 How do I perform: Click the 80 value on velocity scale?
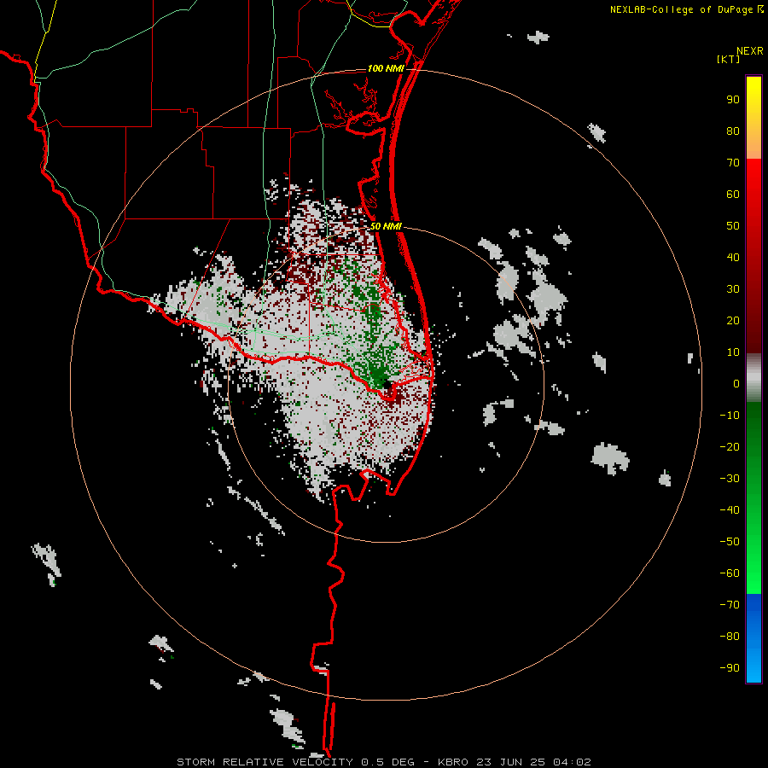pos(733,131)
